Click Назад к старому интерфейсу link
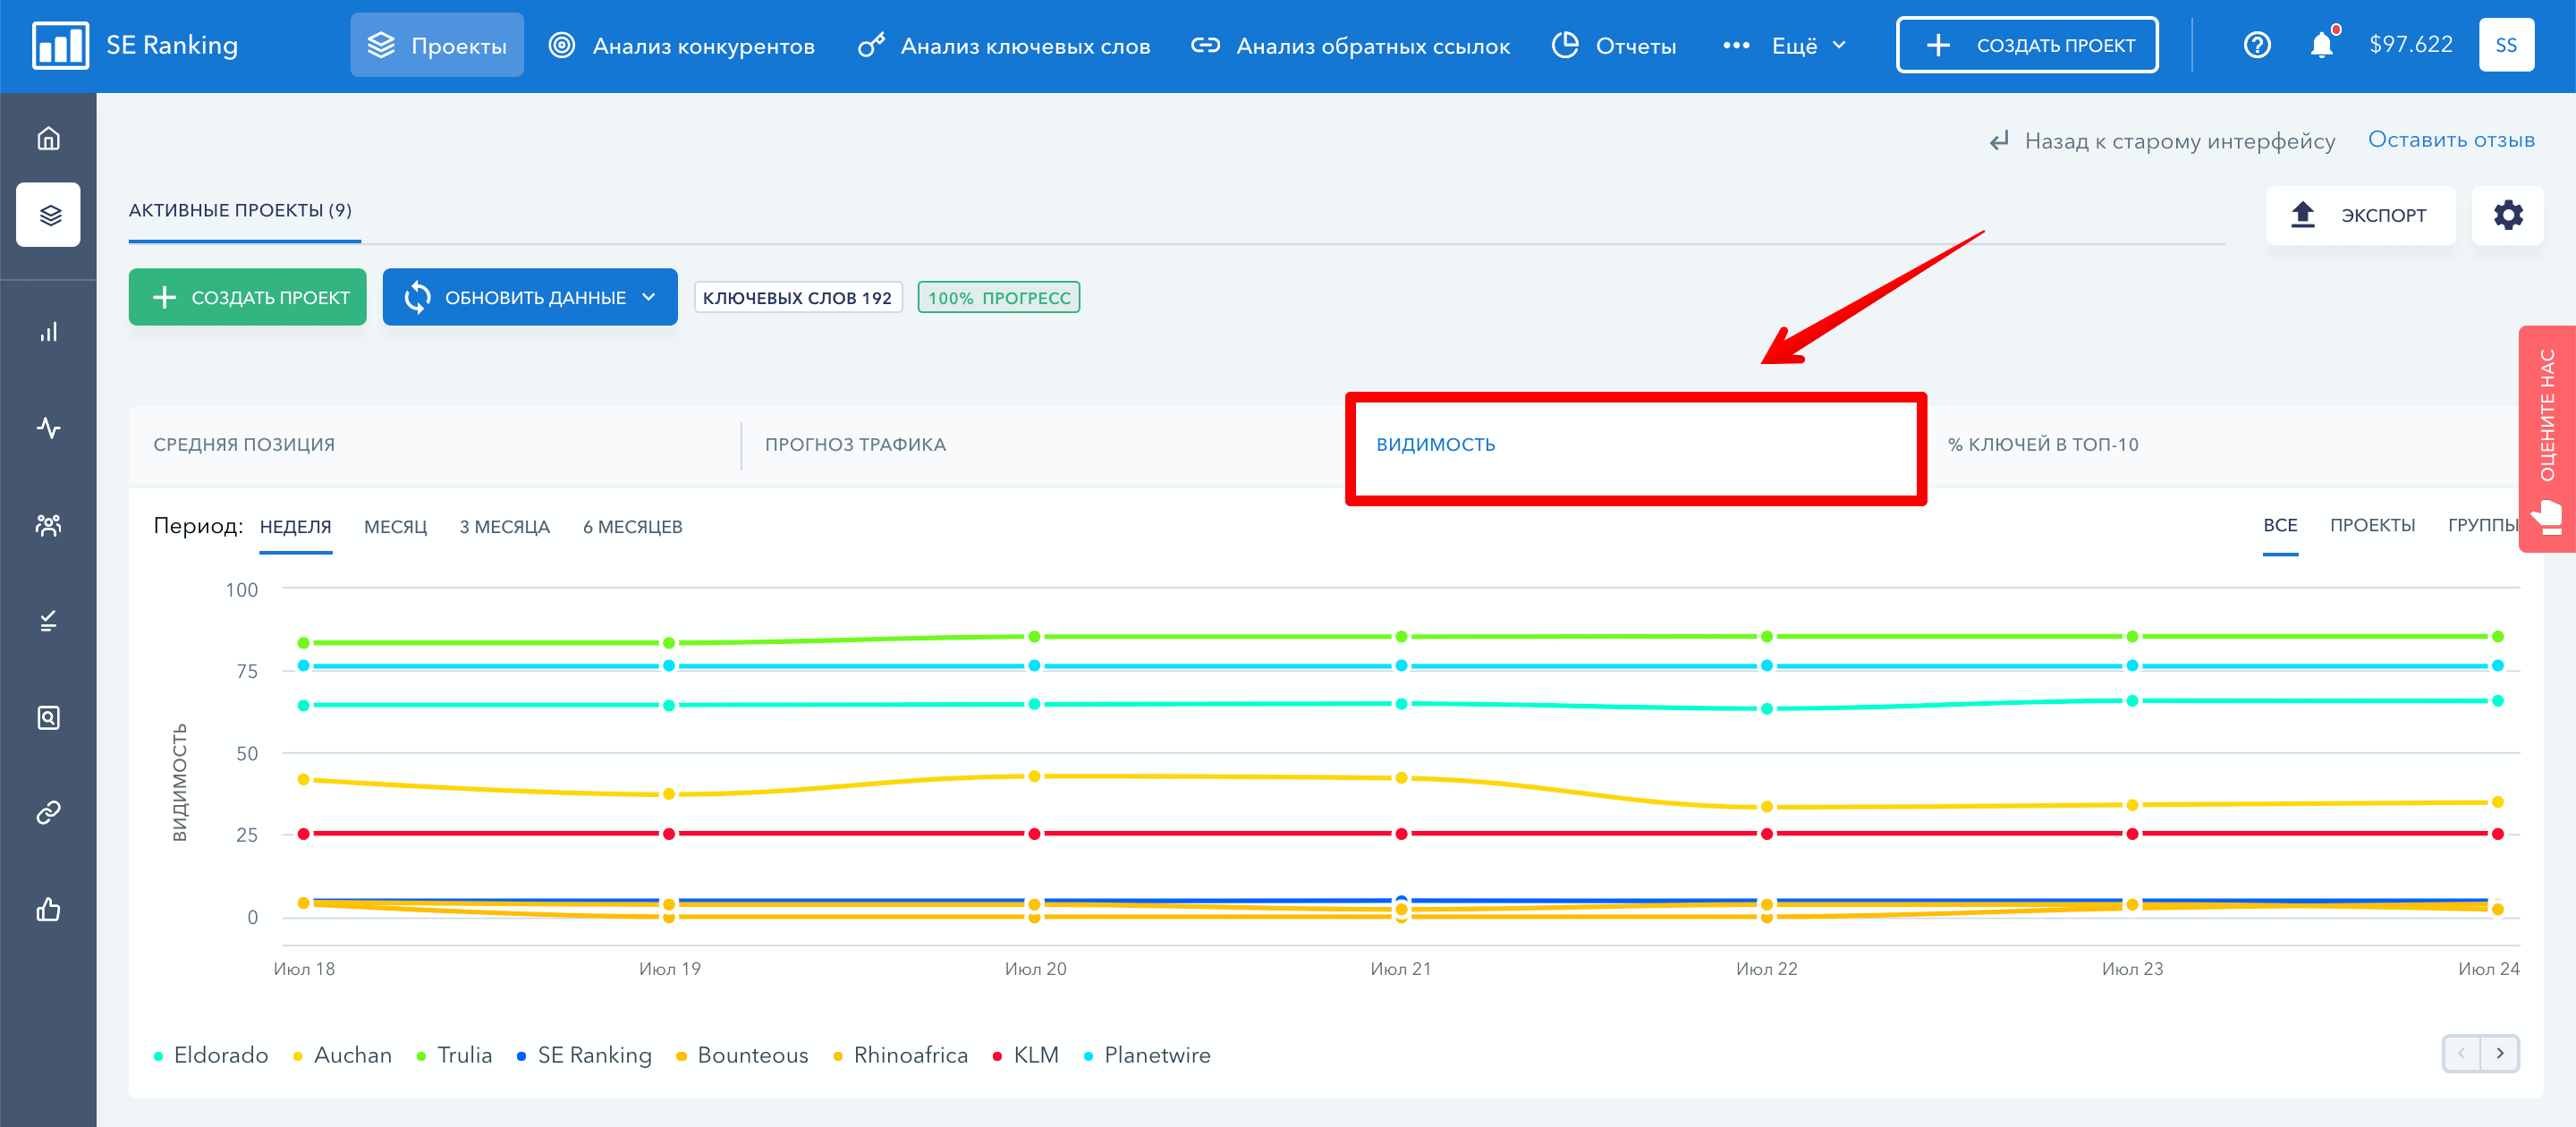This screenshot has width=2576, height=1127. [2180, 141]
